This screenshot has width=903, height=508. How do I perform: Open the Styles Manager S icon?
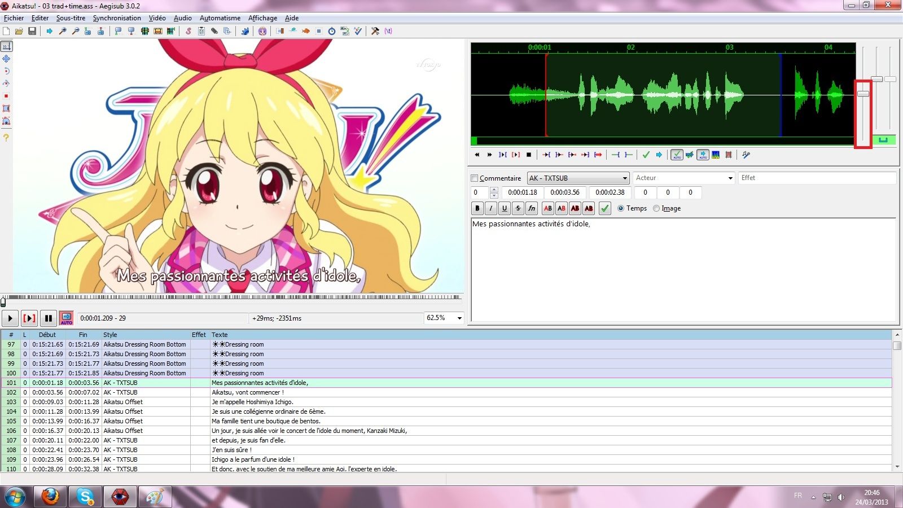pyautogui.click(x=188, y=31)
